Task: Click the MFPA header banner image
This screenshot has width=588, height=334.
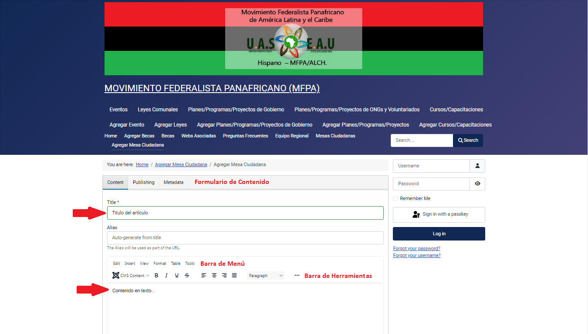Action: 294,39
